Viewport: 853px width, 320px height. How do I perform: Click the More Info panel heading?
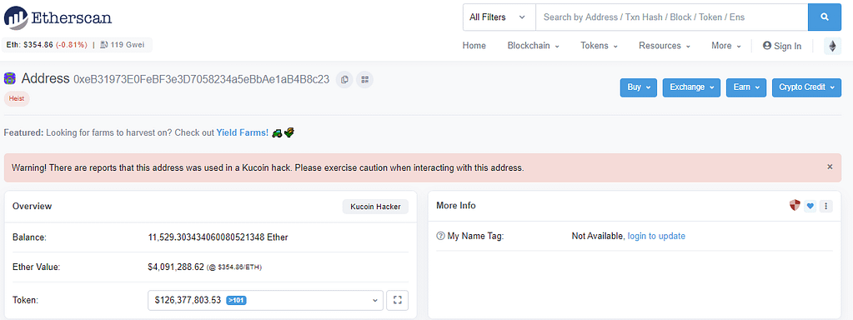(456, 205)
